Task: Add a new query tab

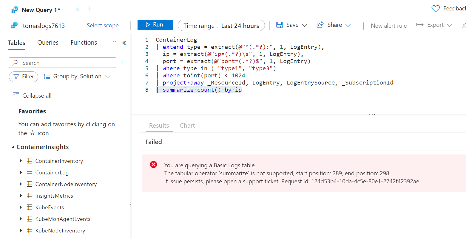Action: click(x=90, y=9)
